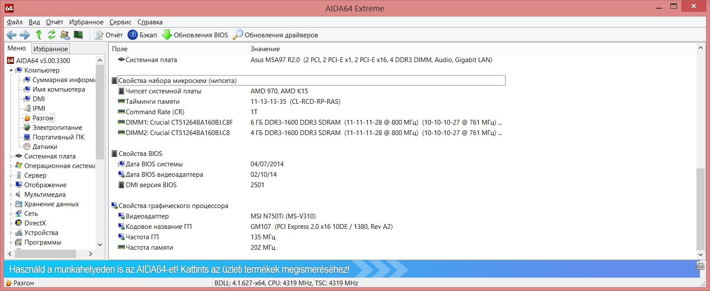Click Обновления BIOS toolbar button

tap(195, 35)
